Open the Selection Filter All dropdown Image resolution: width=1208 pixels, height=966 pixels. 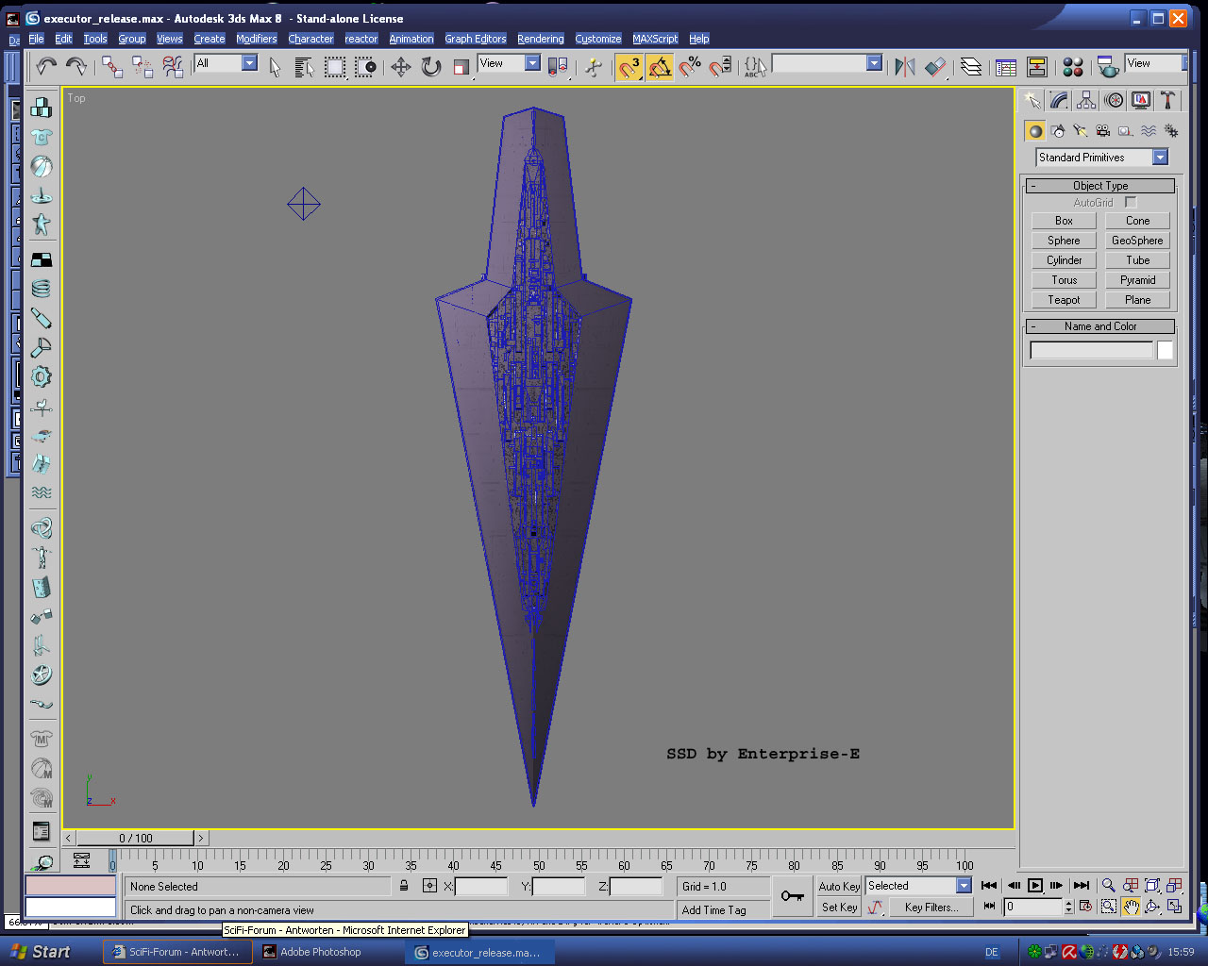point(226,63)
